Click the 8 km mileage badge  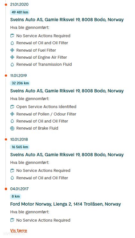click(x=16, y=197)
